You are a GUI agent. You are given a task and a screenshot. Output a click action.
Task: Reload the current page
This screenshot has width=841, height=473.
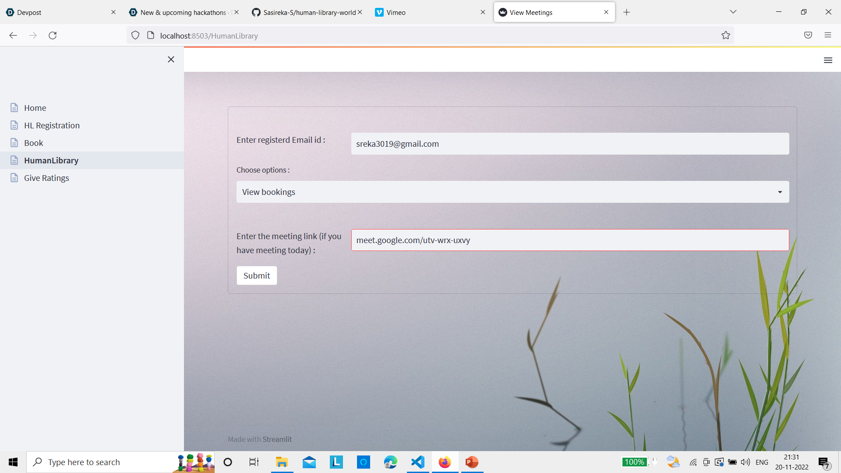pyautogui.click(x=53, y=35)
